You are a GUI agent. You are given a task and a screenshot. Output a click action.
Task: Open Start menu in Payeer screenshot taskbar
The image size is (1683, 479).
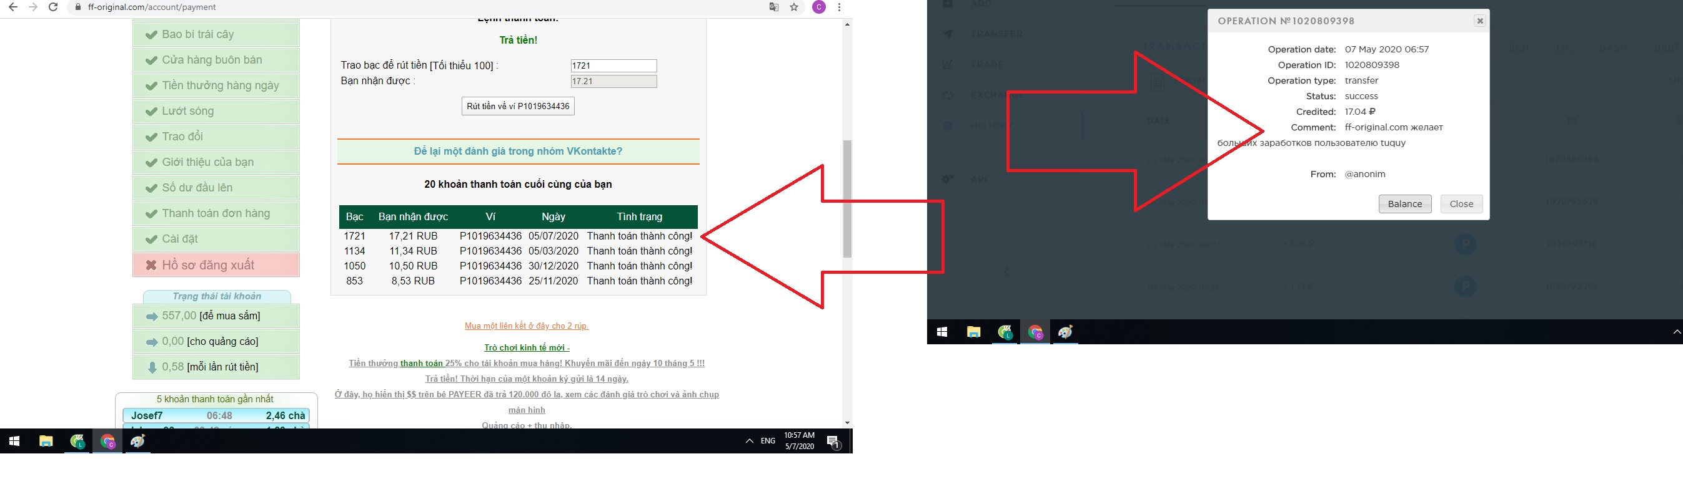(941, 332)
